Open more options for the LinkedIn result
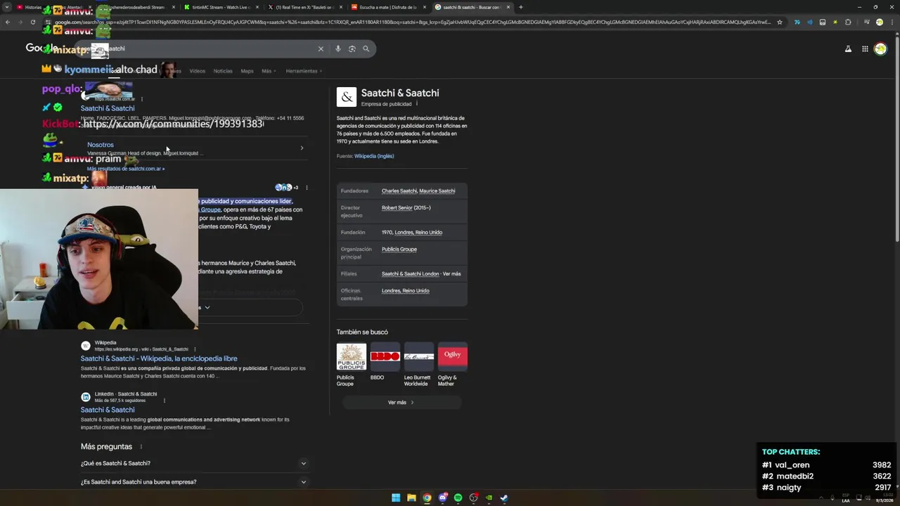The width and height of the screenshot is (900, 506). pyautogui.click(x=164, y=401)
